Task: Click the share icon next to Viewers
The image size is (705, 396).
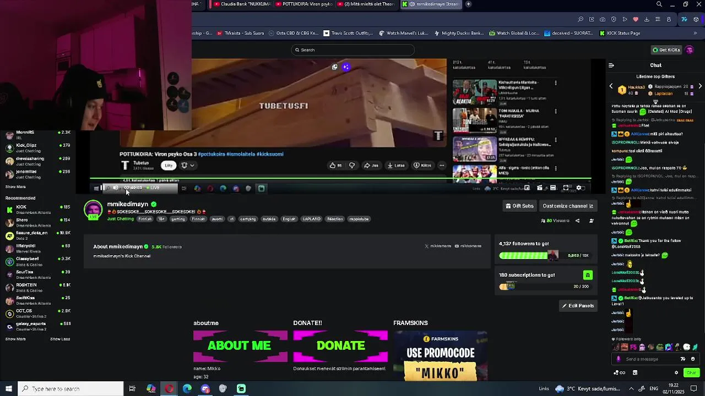Action: point(577,221)
